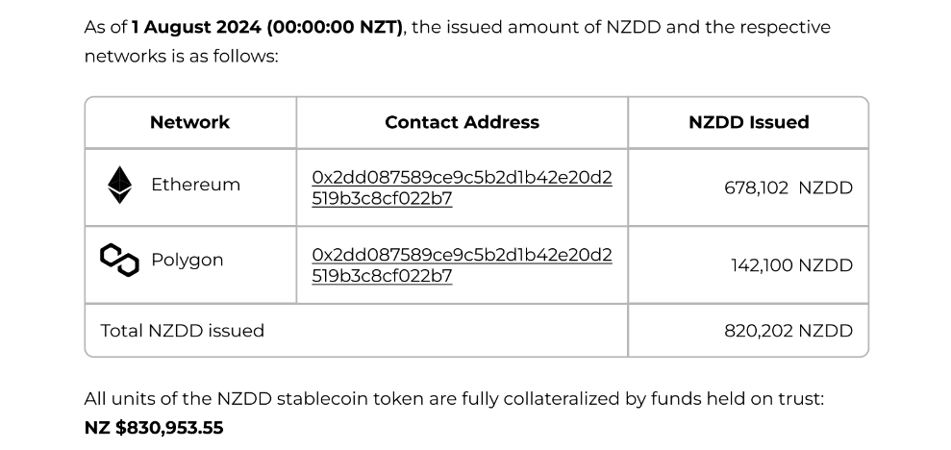The width and height of the screenshot is (951, 450).
Task: Open the Ethereum contract address link
Action: pyautogui.click(x=462, y=187)
